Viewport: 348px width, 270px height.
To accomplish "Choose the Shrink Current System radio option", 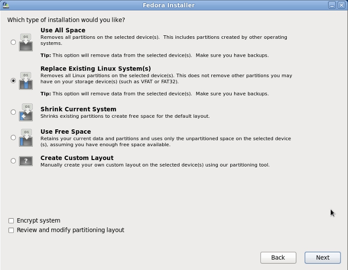I will (x=13, y=112).
